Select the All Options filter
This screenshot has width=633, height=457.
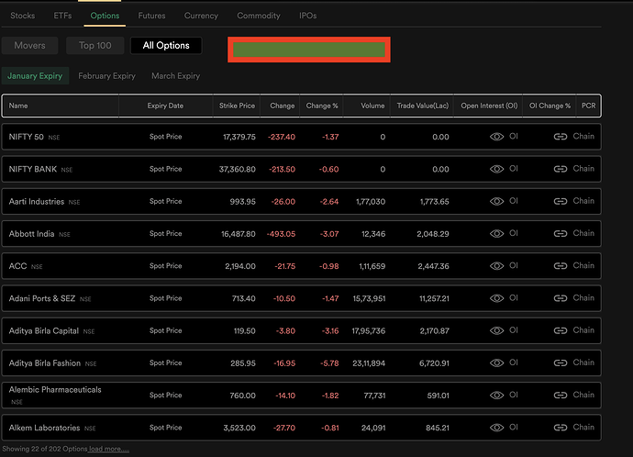point(166,46)
